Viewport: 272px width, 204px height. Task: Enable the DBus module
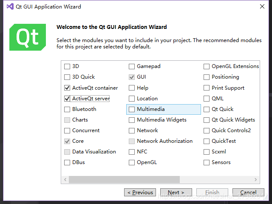[67, 162]
